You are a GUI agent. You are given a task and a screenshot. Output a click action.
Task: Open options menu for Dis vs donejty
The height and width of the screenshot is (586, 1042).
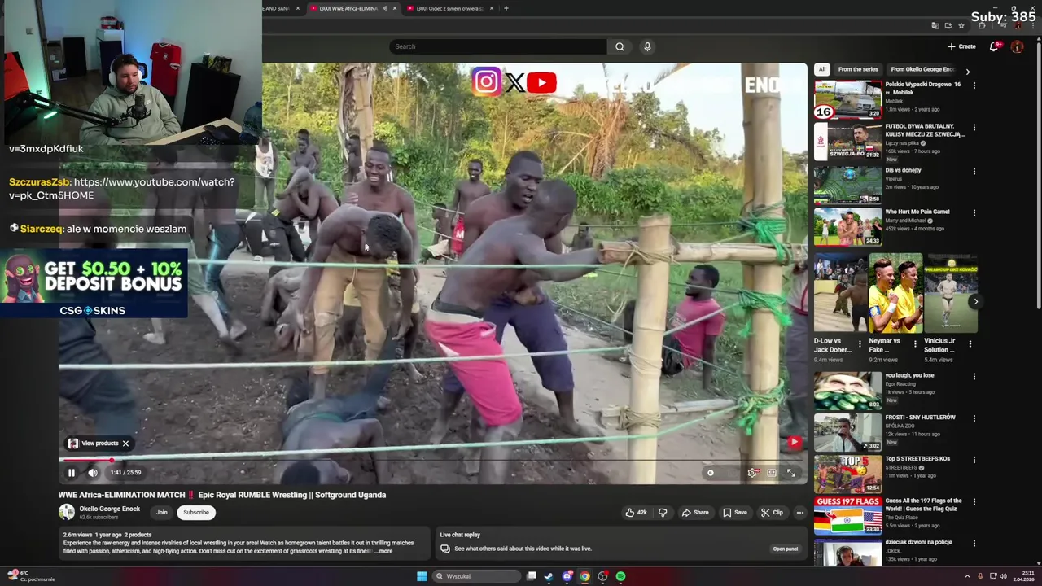click(x=974, y=172)
